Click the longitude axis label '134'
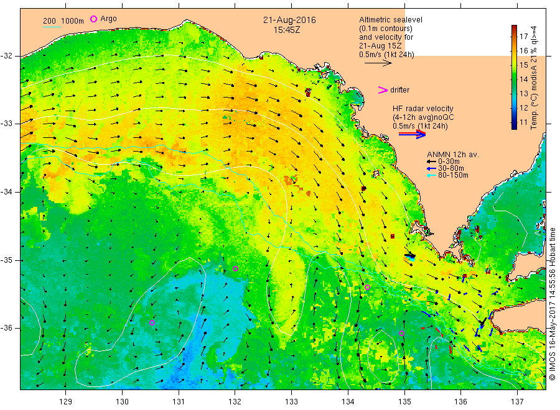Viewport: 560px width, 410px height. [x=348, y=402]
